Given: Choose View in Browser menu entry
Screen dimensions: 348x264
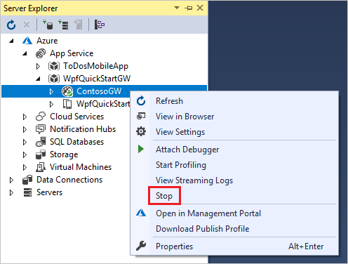Looking at the screenshot, I should point(234,117).
